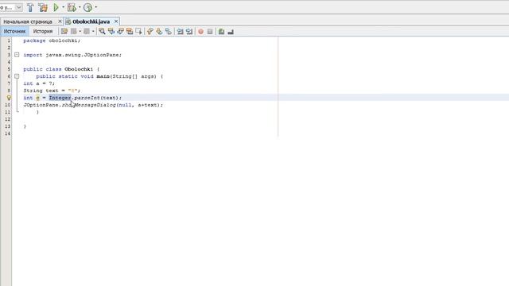This screenshot has width=509, height=286.
Task: Click the Previous Bookmark icon
Action: click(150, 32)
